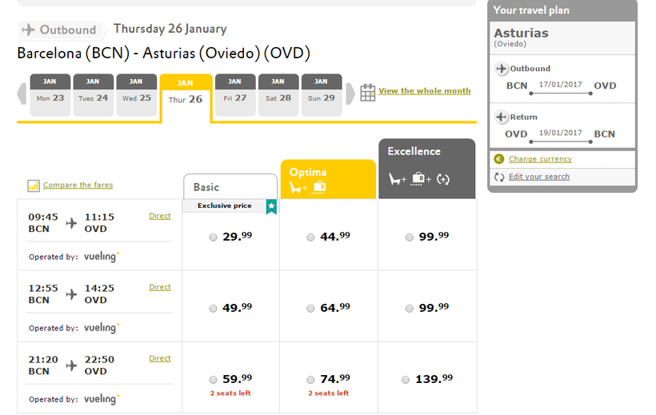Click the Outbound airplane icon in travel plan
656x415 pixels.
pos(502,69)
